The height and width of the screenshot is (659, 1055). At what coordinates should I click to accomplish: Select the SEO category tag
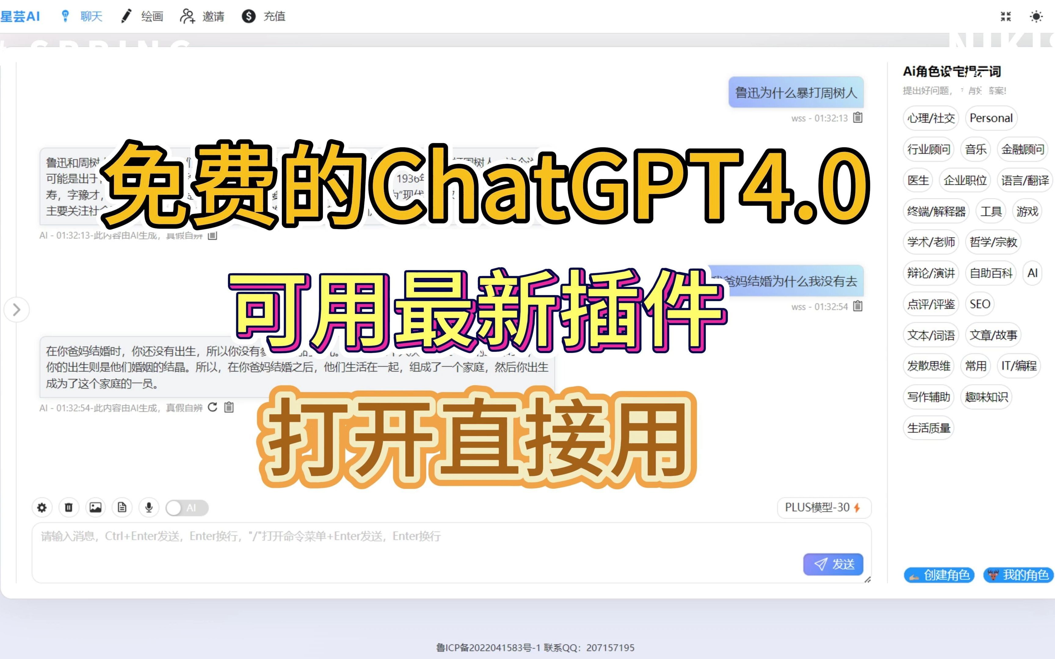point(980,304)
